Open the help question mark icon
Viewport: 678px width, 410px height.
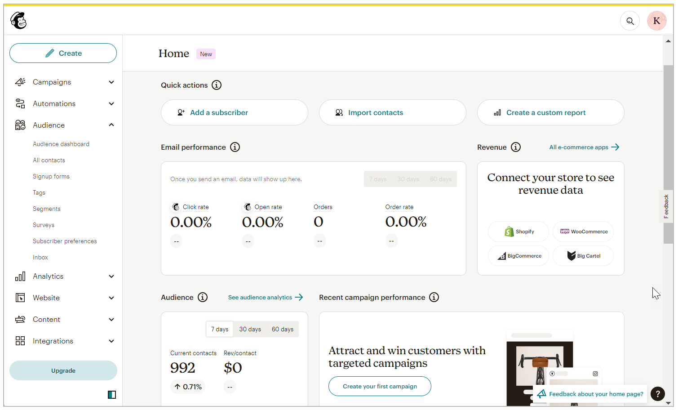point(657,394)
